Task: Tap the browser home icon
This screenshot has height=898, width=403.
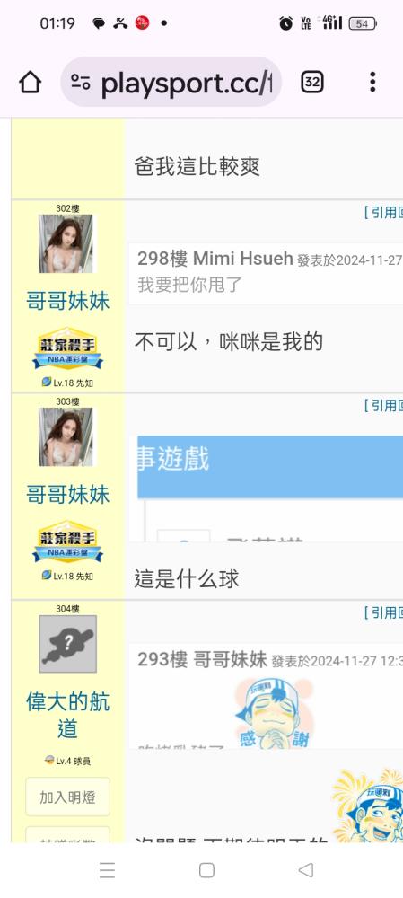Action: tap(31, 83)
